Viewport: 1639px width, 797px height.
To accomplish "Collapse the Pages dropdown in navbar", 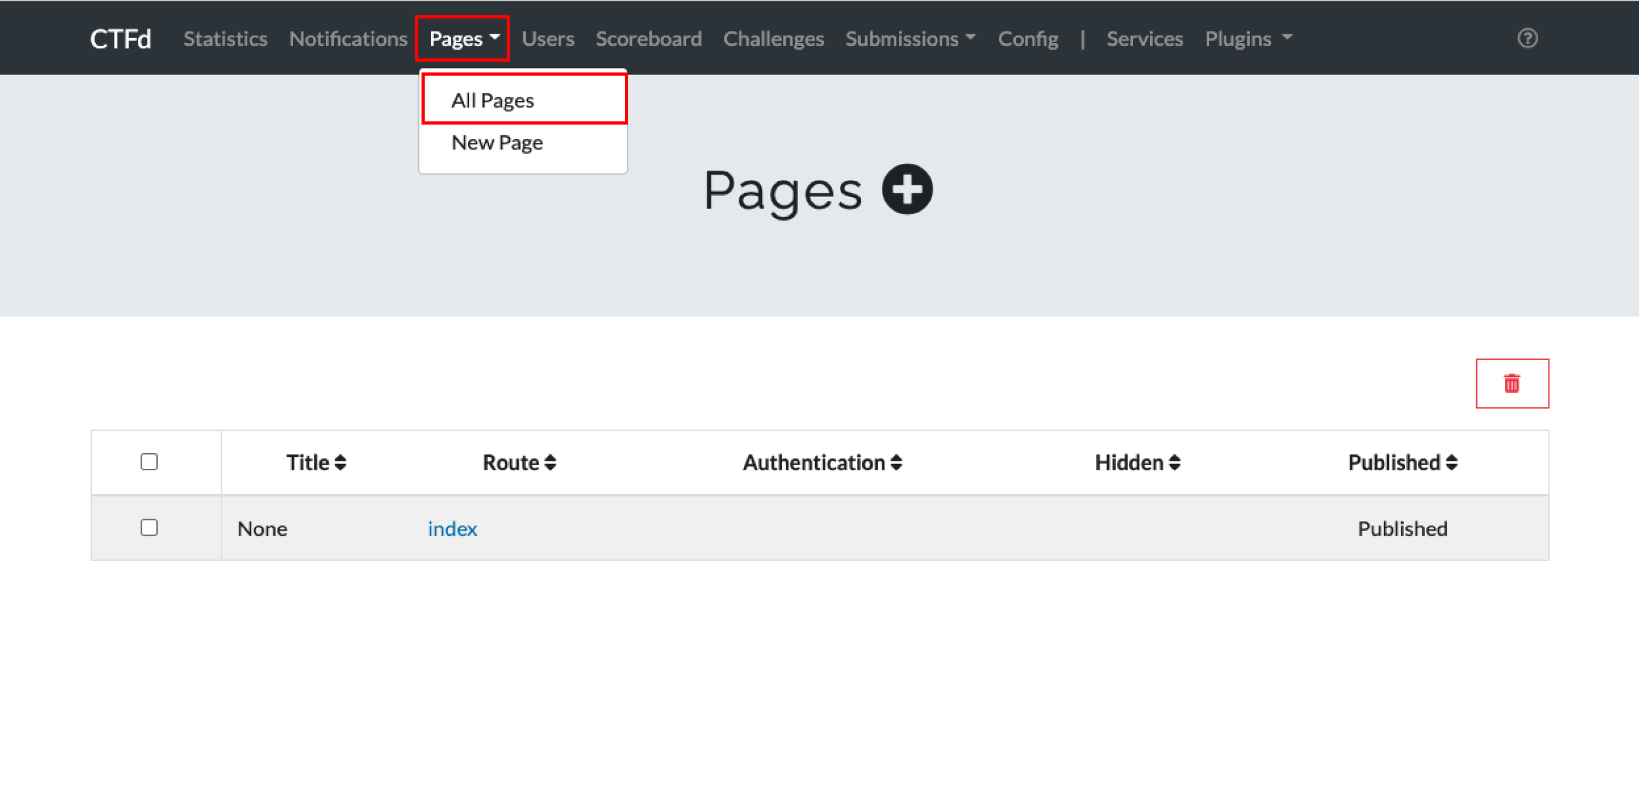I will (x=463, y=39).
